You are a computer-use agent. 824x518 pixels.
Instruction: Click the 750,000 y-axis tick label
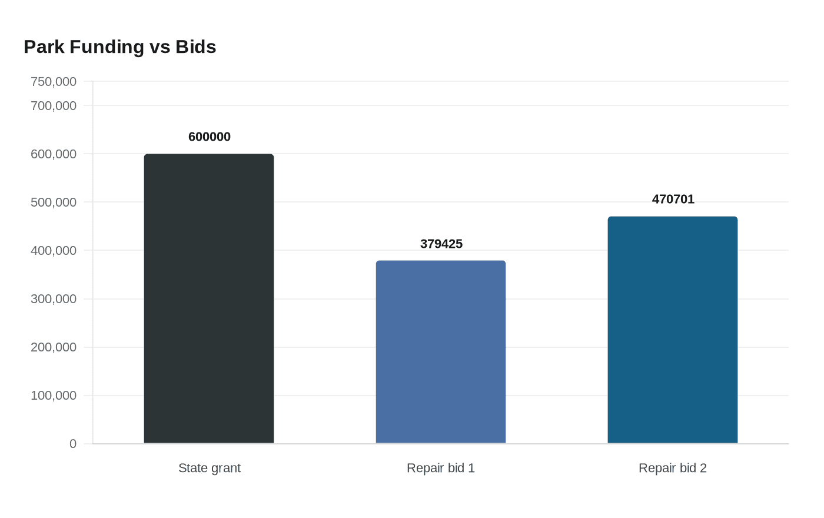point(54,82)
